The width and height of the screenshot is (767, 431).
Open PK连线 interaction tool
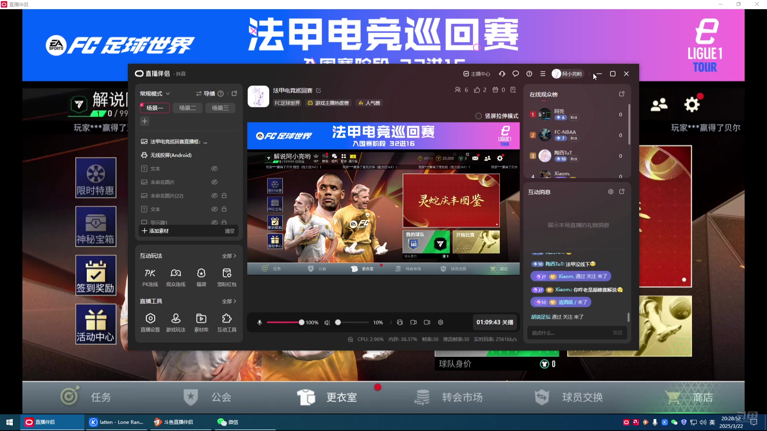pyautogui.click(x=150, y=277)
